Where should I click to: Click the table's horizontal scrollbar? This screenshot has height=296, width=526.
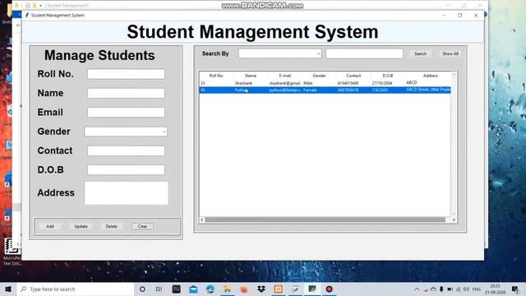point(325,220)
